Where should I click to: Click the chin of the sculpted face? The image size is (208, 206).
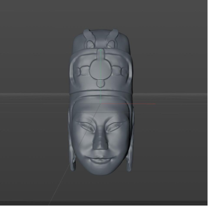[x=100, y=170]
